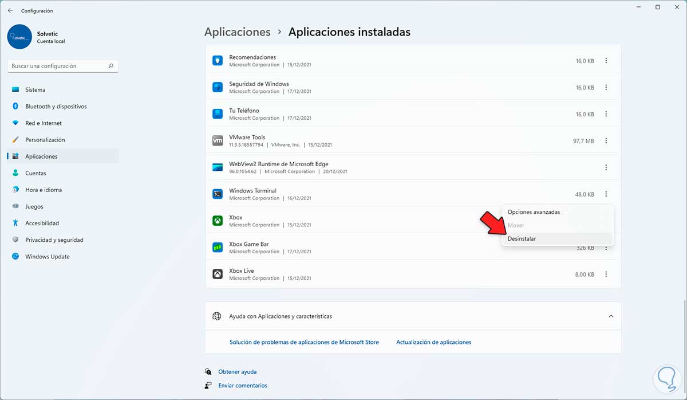Select Aplicaciones in the sidebar
The width and height of the screenshot is (687, 400).
[x=63, y=156]
